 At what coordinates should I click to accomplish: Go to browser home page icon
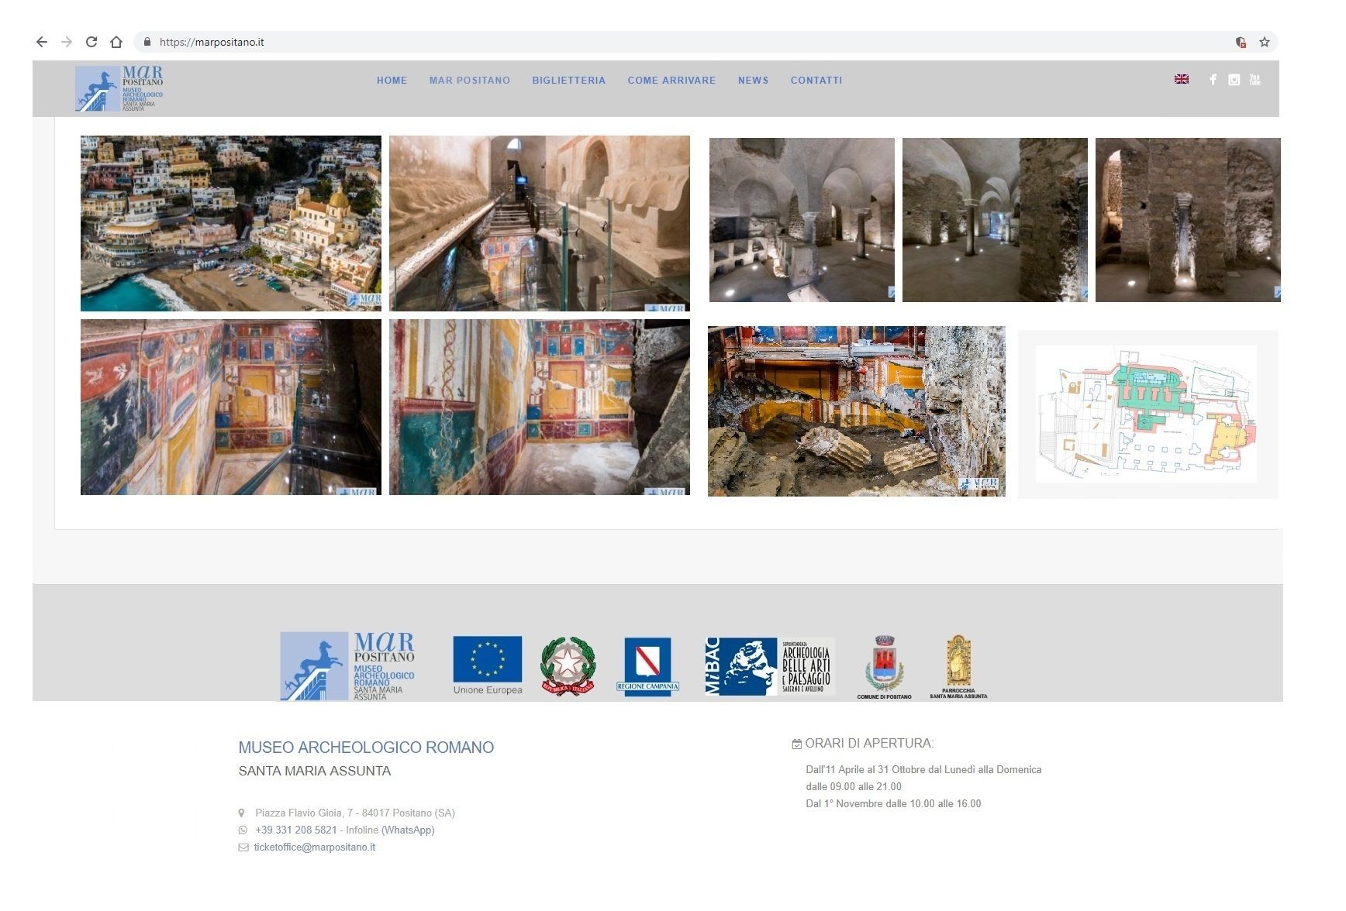point(116,42)
